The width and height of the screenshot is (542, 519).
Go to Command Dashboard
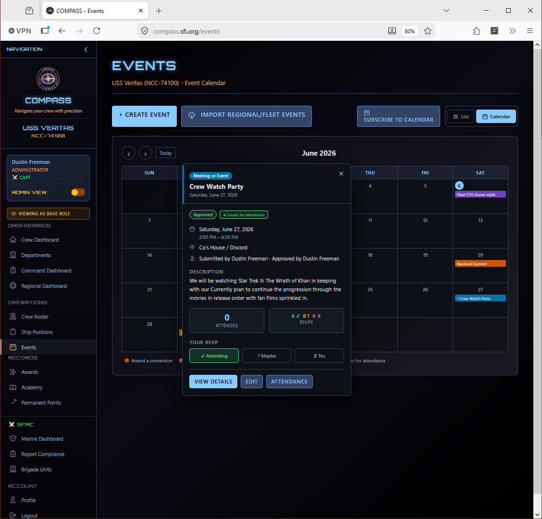46,271
